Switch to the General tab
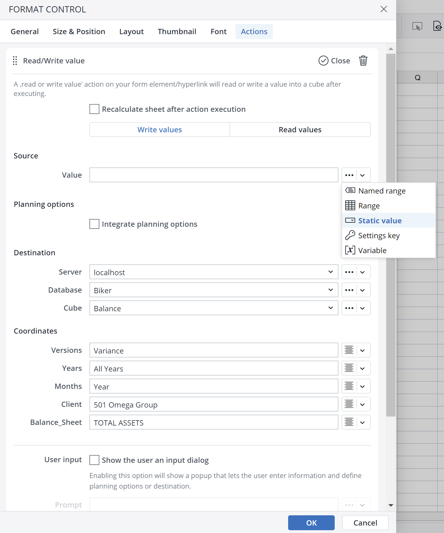The width and height of the screenshot is (444, 533). click(25, 31)
